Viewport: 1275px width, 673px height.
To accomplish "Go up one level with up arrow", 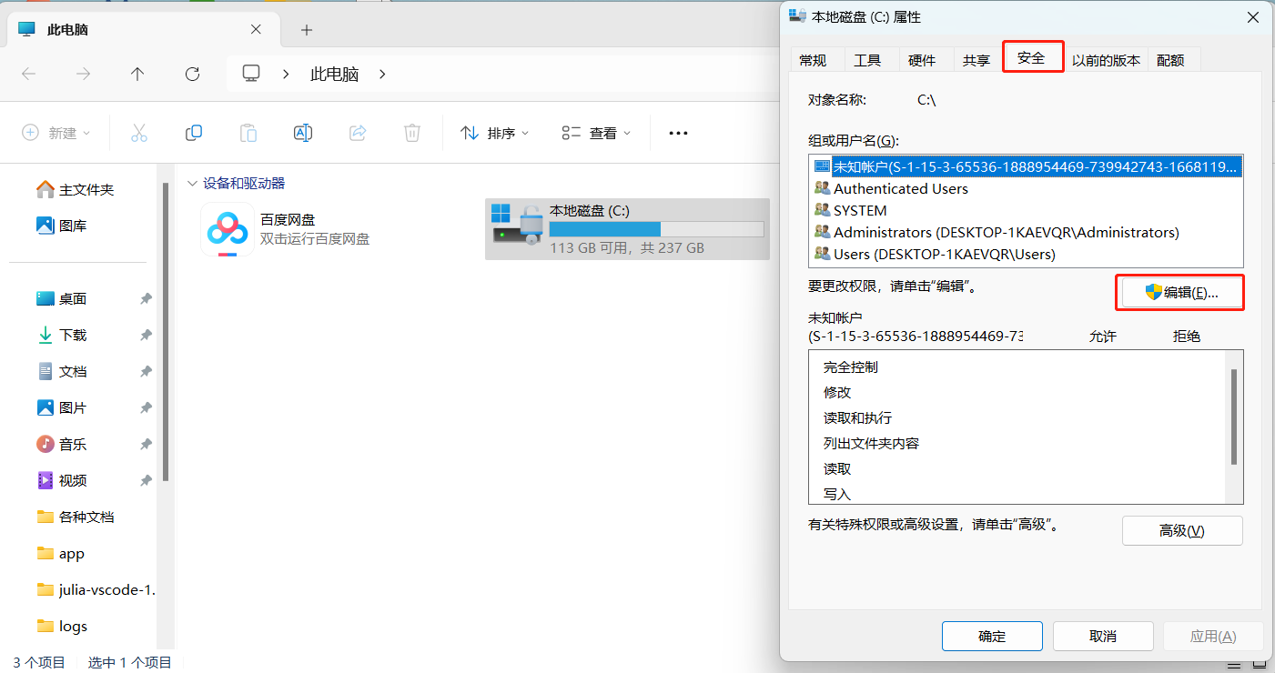I will pos(137,74).
